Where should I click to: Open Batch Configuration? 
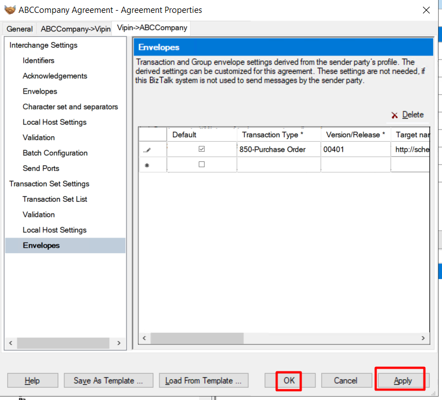(x=55, y=153)
